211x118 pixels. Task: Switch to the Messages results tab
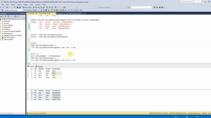pyautogui.click(x=39, y=67)
